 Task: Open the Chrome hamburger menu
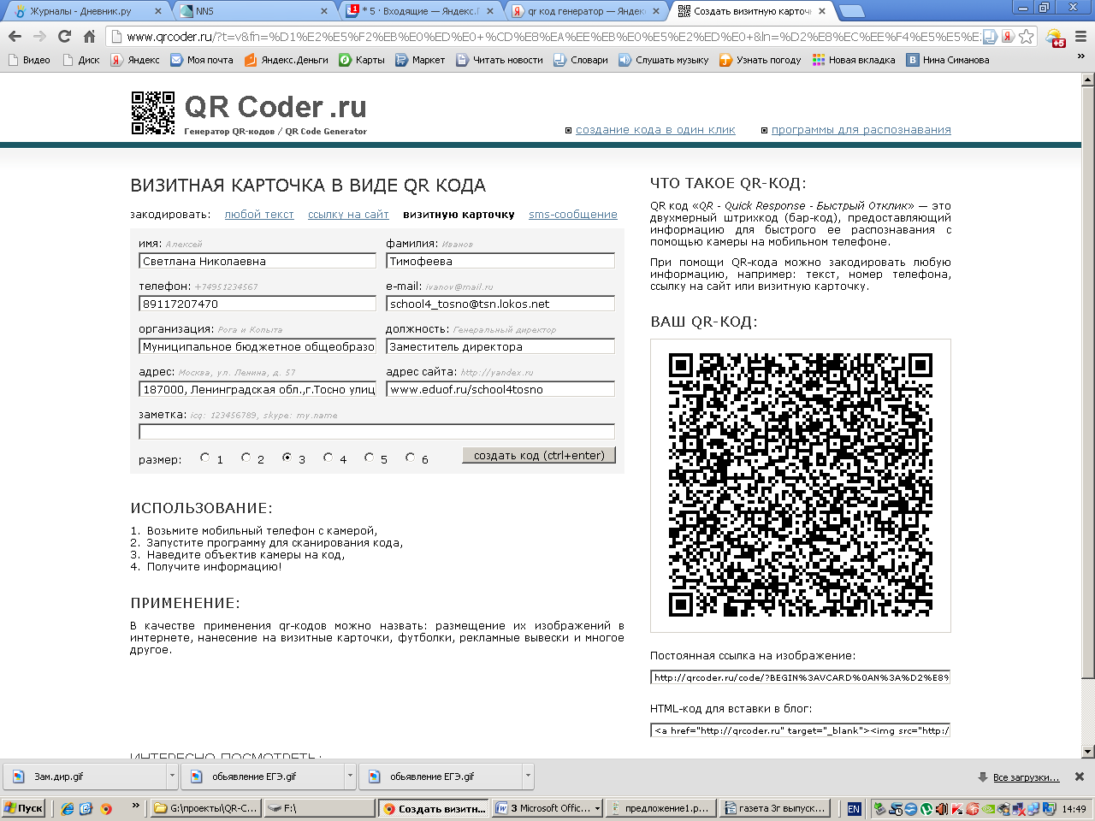[x=1080, y=37]
